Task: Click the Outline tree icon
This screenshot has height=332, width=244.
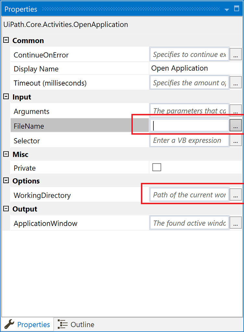Action: click(x=62, y=324)
